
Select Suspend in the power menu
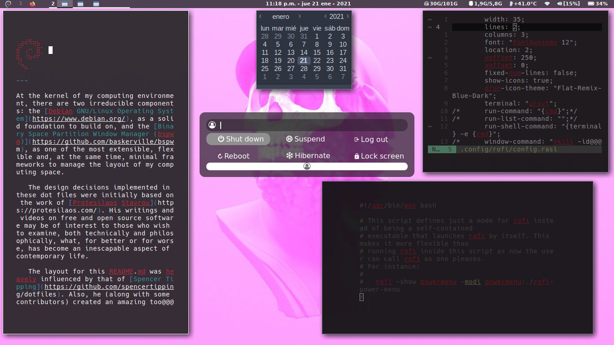pos(305,139)
